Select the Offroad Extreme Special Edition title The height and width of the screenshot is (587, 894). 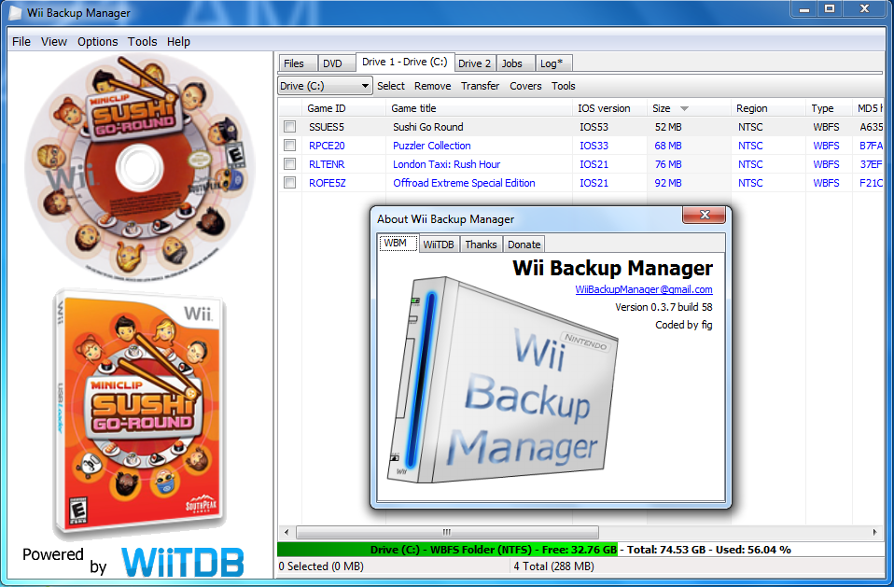tap(464, 183)
